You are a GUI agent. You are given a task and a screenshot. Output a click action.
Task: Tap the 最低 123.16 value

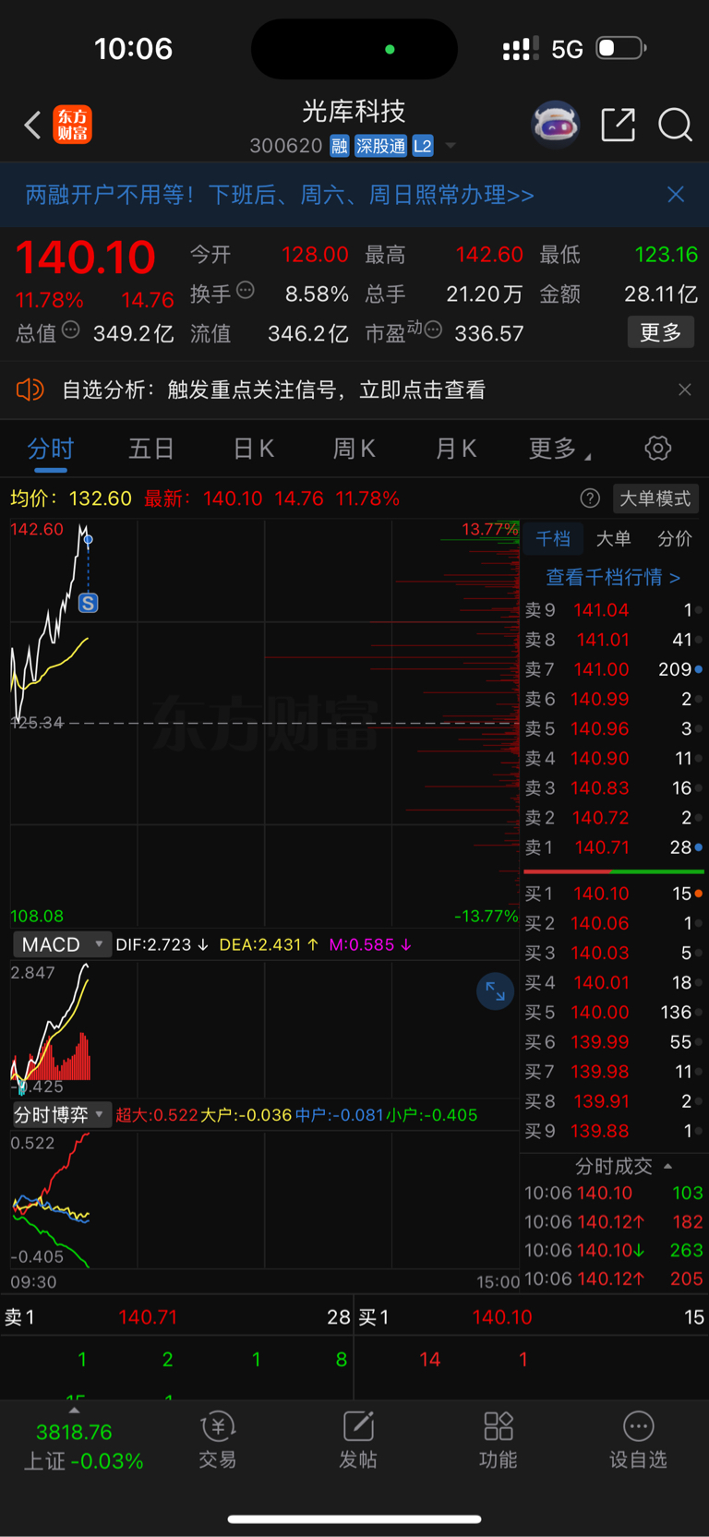pyautogui.click(x=667, y=255)
